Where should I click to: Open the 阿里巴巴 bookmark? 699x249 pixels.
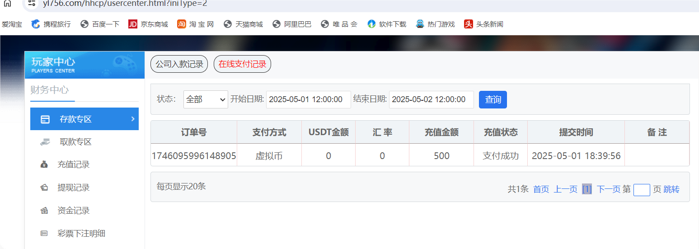tap(292, 24)
